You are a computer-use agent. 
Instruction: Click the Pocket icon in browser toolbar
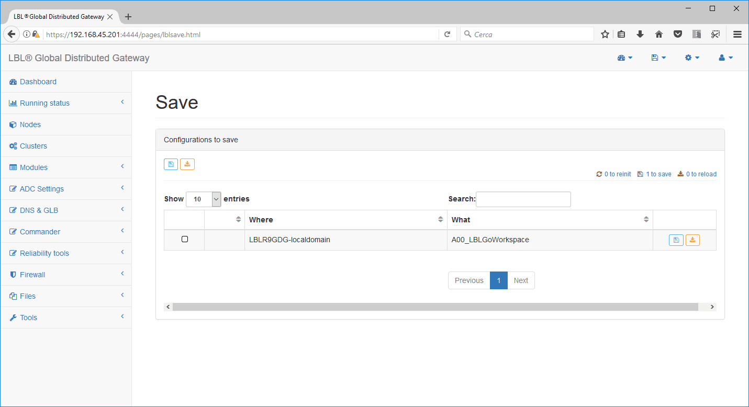678,35
